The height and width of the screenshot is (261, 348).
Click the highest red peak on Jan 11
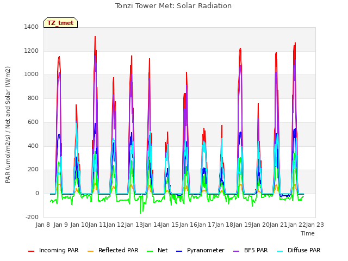point(95,36)
